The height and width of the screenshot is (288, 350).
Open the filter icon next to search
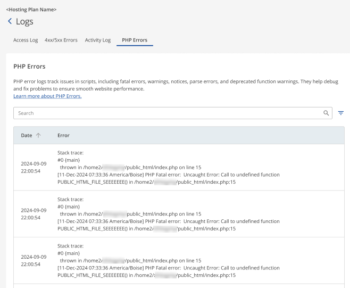340,113
